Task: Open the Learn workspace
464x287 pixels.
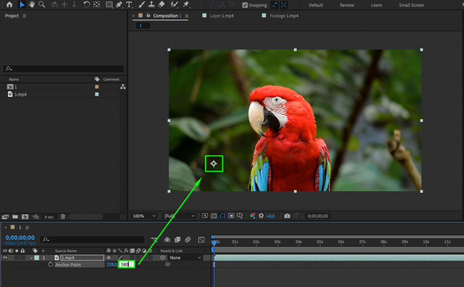Action: (377, 5)
